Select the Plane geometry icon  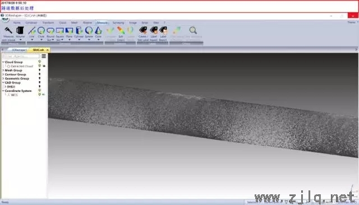[69, 30]
